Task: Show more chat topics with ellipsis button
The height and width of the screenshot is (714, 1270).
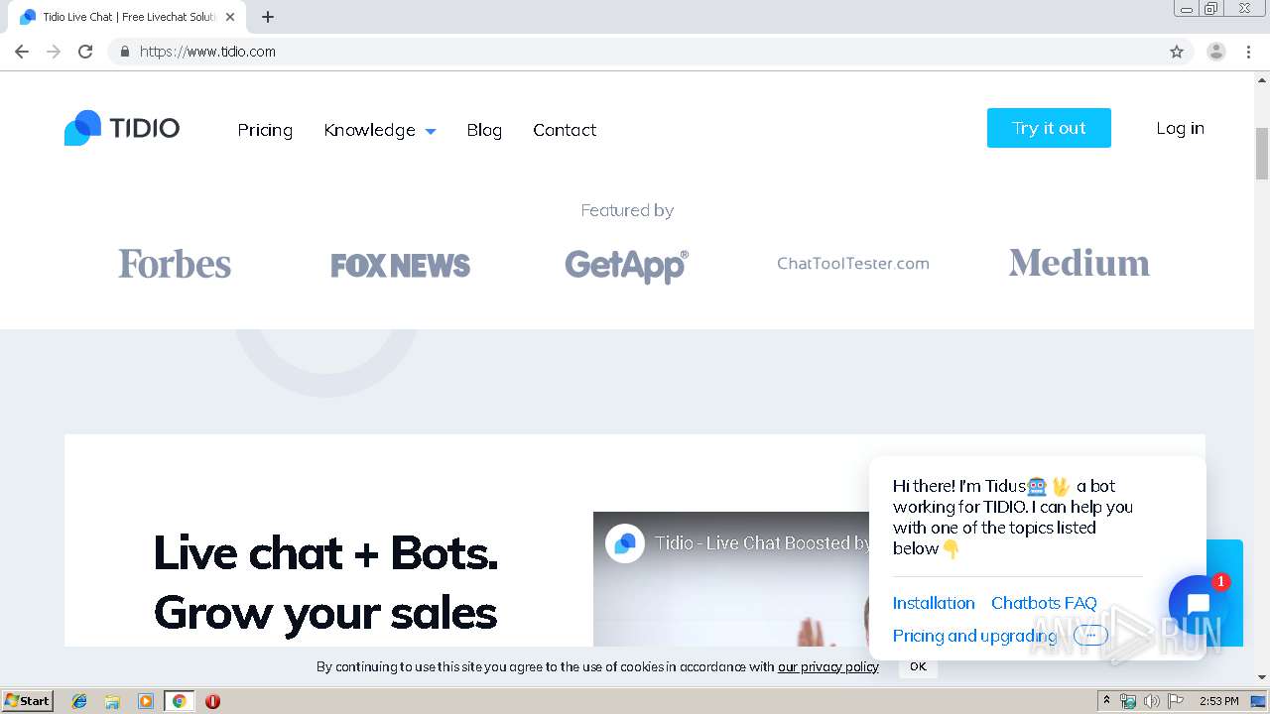Action: (x=1090, y=636)
